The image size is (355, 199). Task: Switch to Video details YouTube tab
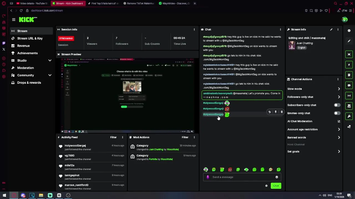click(x=32, y=3)
